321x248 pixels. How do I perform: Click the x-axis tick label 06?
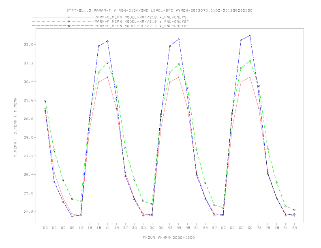click(63, 228)
